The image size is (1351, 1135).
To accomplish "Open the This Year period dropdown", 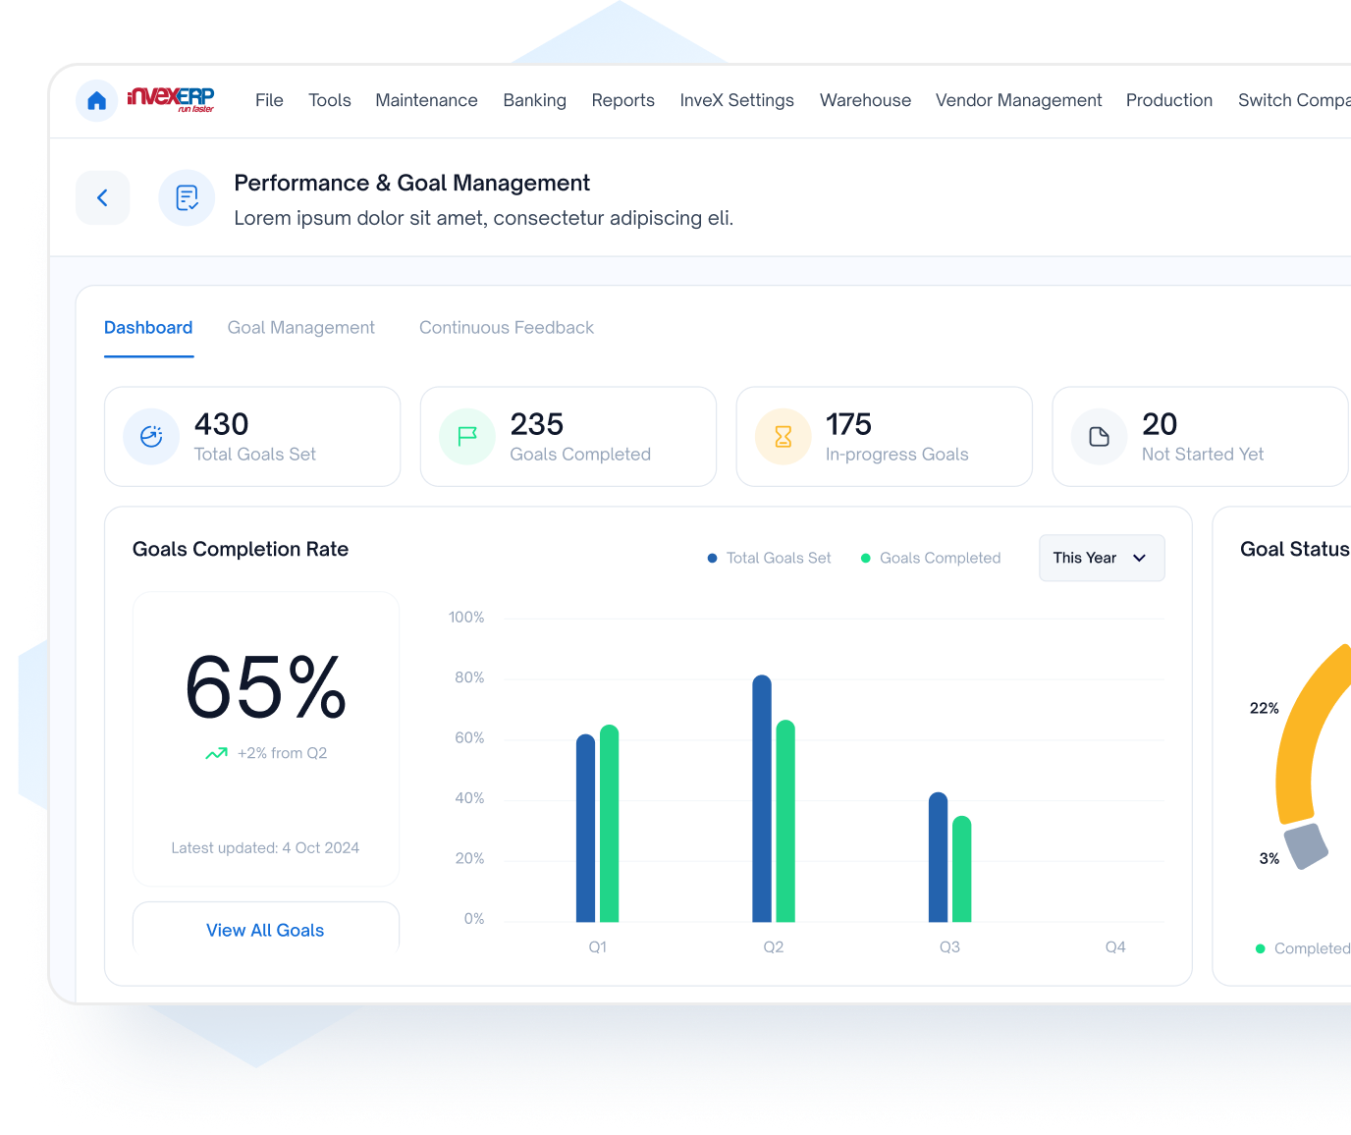I will pos(1102,558).
